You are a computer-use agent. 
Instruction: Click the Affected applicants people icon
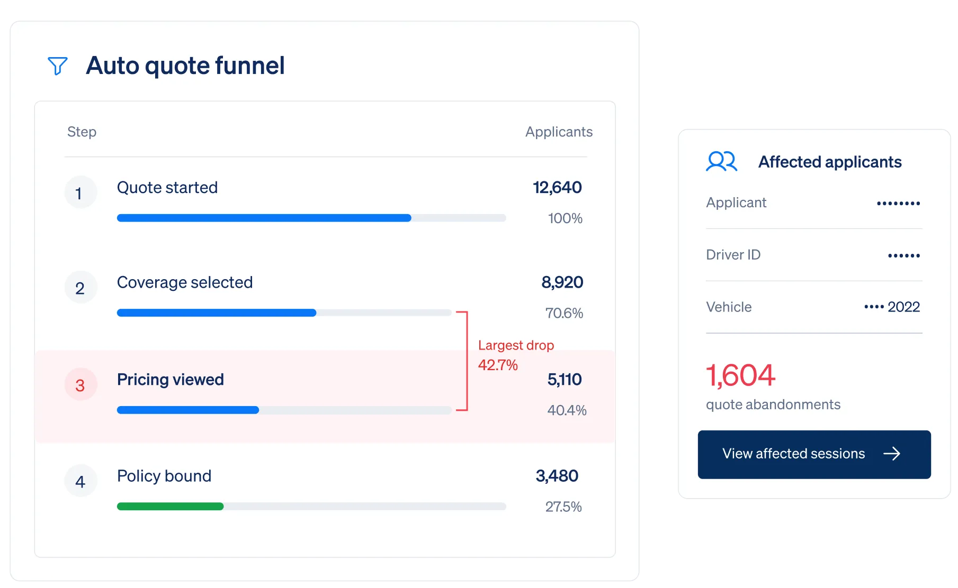(721, 161)
